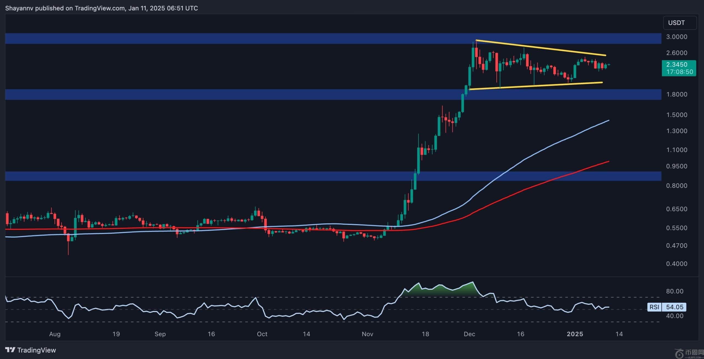The image size is (704, 359).
Task: Click the RSI 80.00 level label
Action: click(675, 291)
